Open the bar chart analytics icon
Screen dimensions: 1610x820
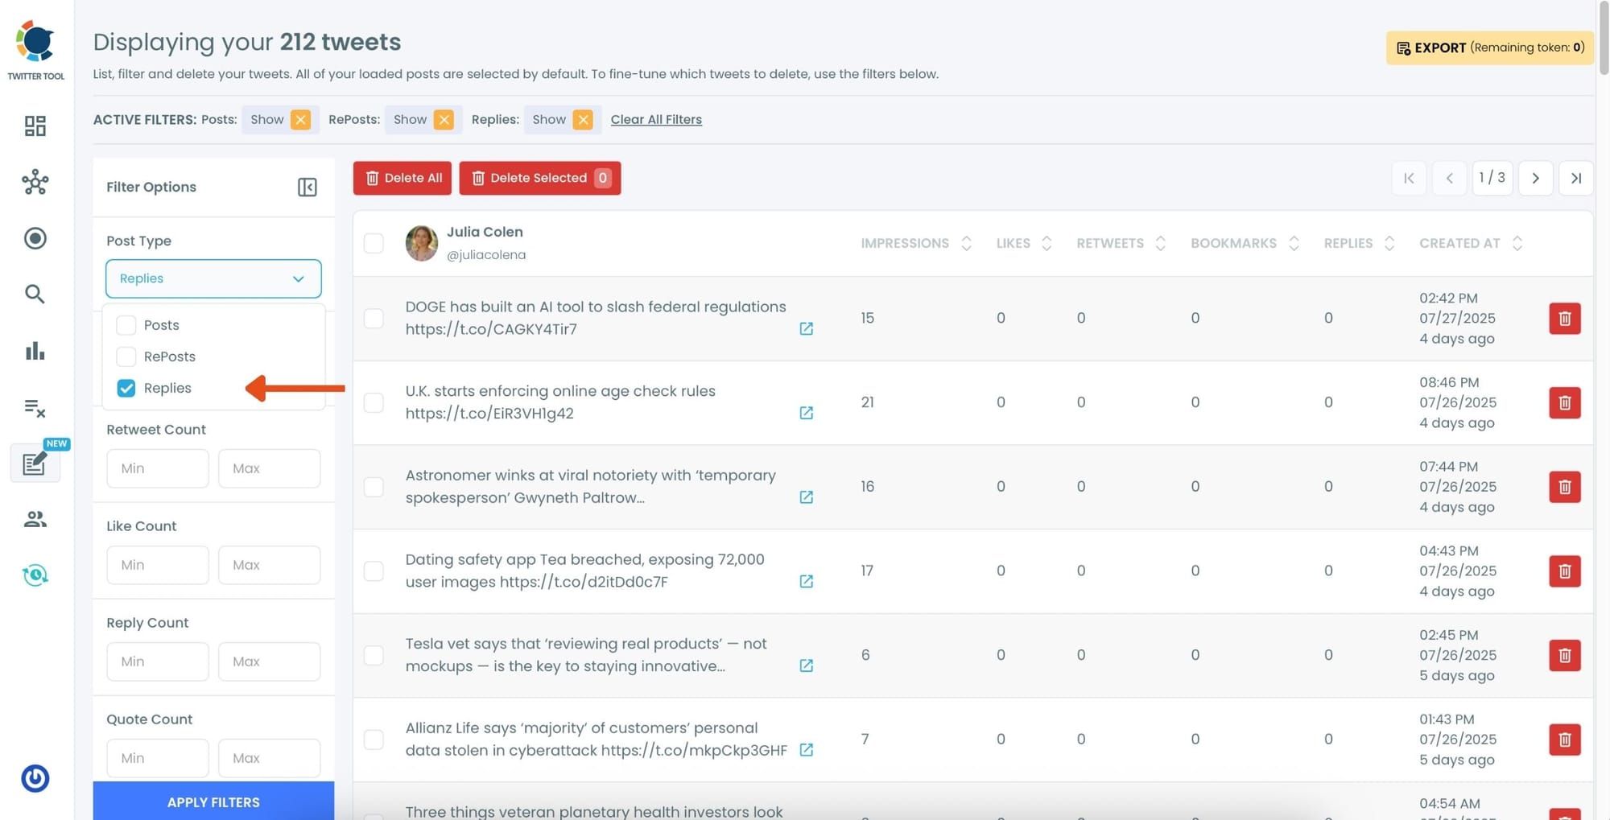[x=35, y=351]
